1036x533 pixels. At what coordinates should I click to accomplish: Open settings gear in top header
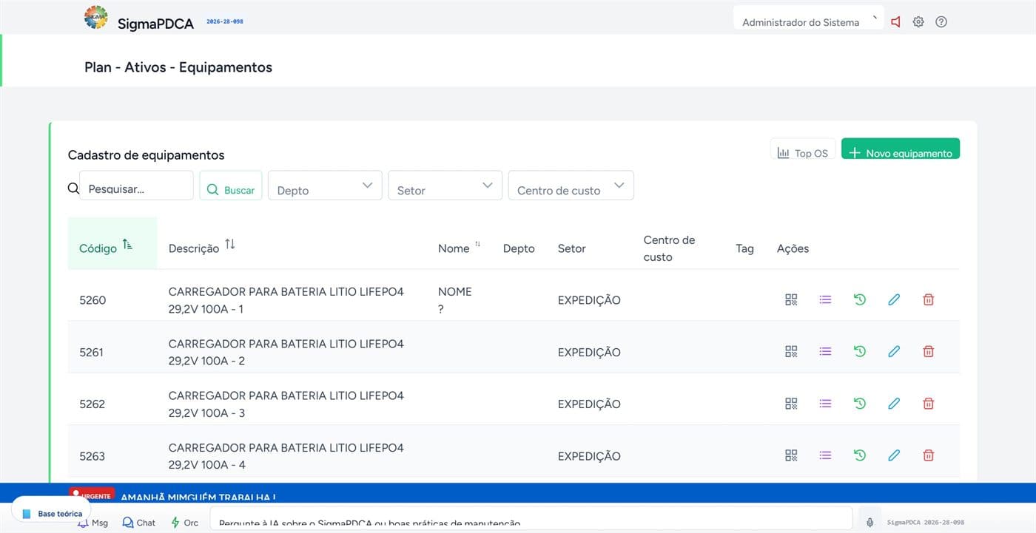(918, 22)
